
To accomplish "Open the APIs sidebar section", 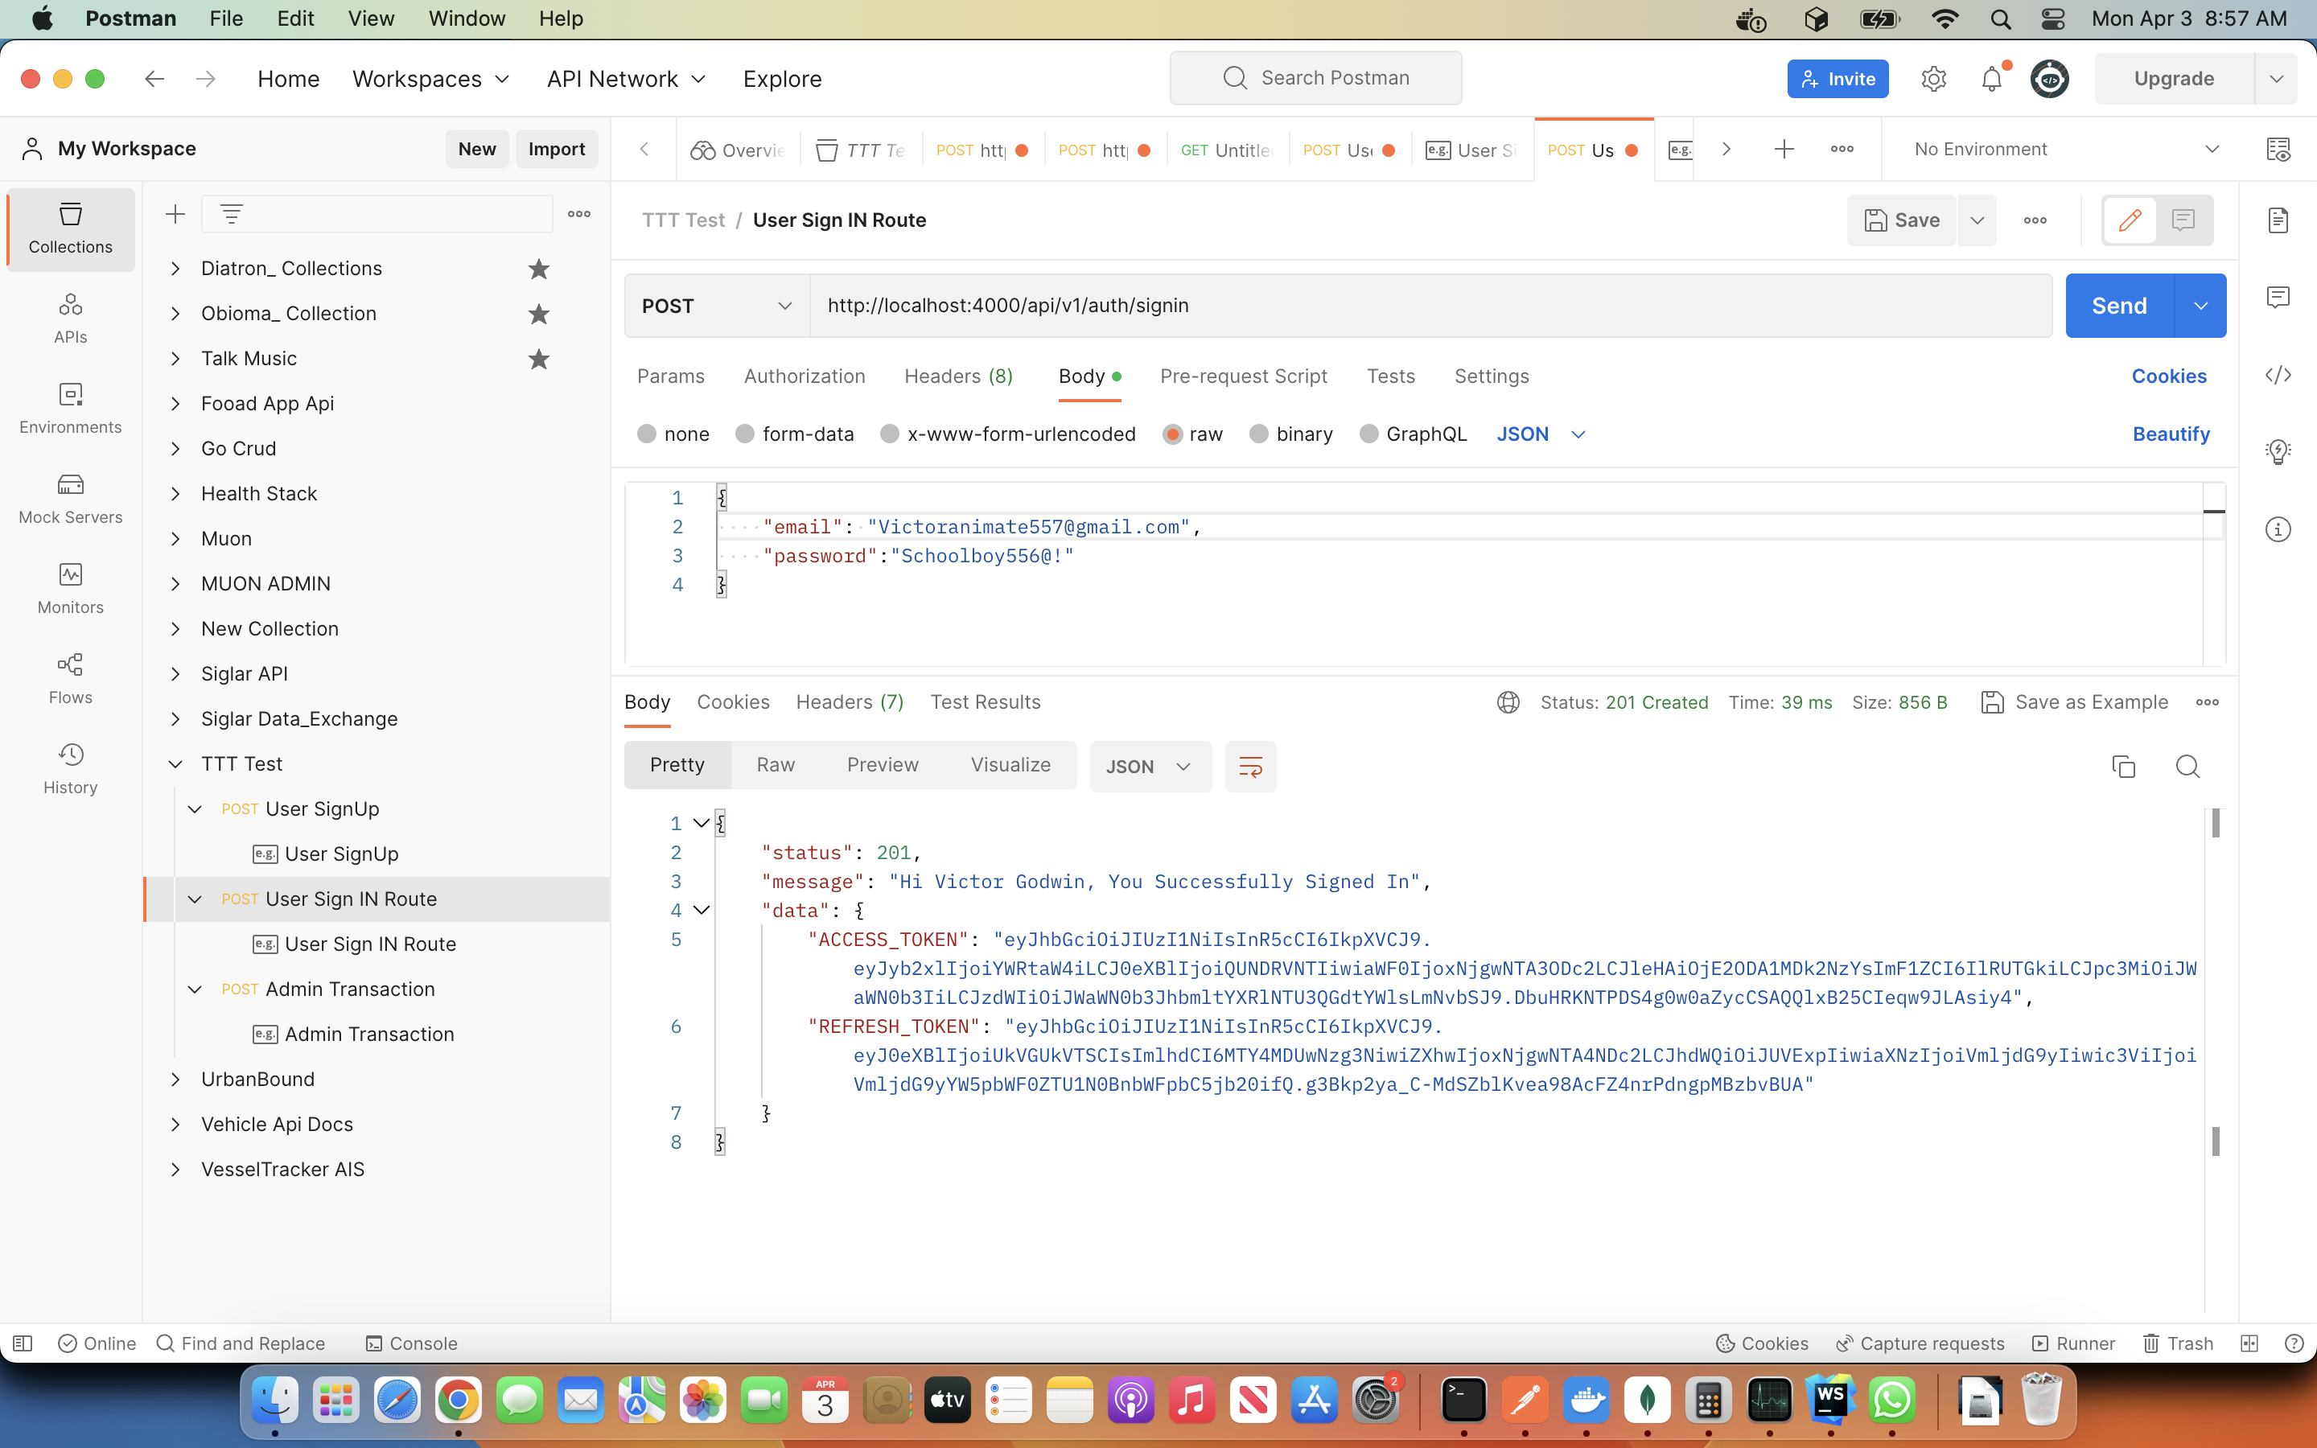I will click(x=70, y=319).
